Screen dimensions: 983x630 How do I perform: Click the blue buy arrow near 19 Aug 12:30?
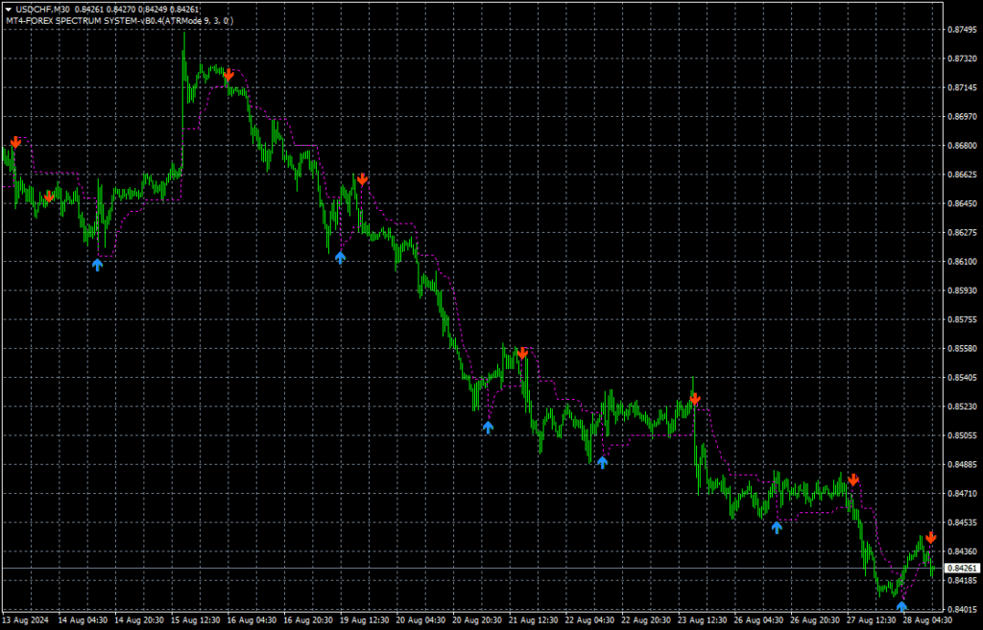click(x=340, y=257)
